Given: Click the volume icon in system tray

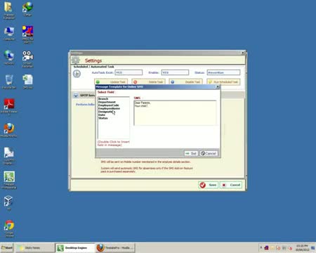Looking at the screenshot, I should 290,248.
